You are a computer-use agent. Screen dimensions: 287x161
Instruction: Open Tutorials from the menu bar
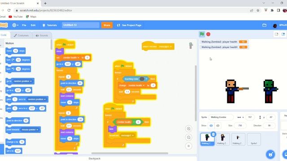click(50, 25)
